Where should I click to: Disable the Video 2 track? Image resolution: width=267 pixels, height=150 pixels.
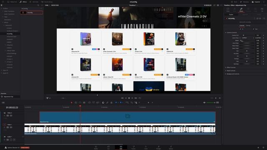pos(11,116)
